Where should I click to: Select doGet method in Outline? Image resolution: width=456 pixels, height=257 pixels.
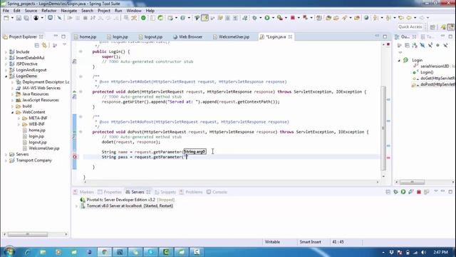(437, 79)
